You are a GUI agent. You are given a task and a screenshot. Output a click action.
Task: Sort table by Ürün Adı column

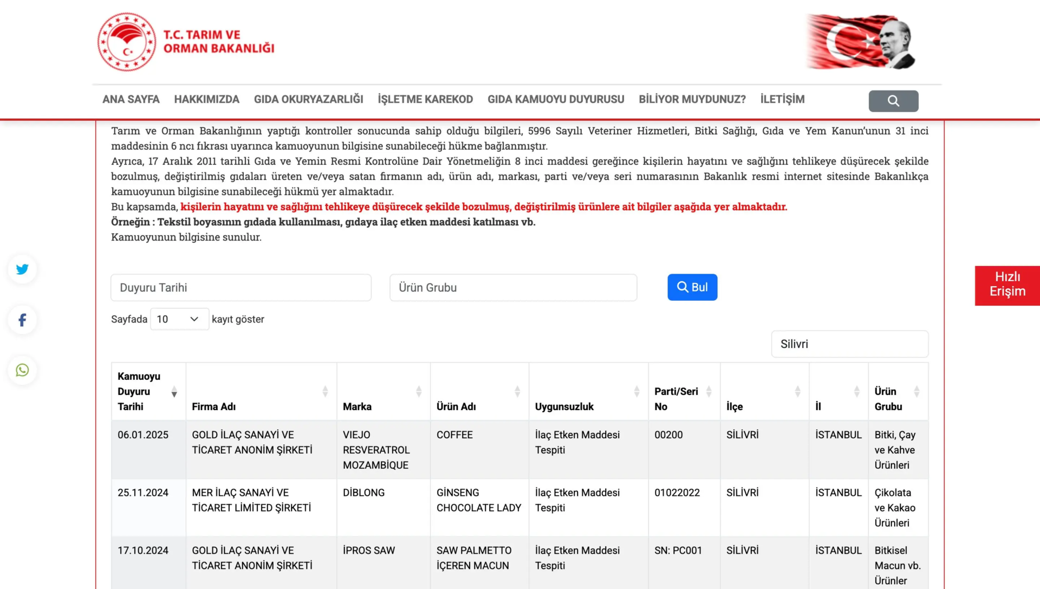click(517, 391)
